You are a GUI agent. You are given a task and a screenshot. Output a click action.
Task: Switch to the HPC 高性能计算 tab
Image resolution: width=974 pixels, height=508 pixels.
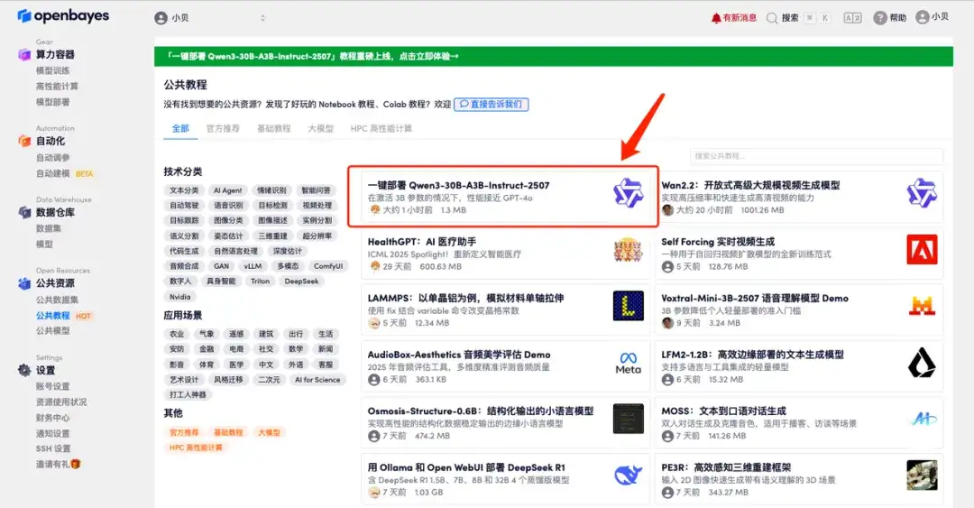[381, 129]
